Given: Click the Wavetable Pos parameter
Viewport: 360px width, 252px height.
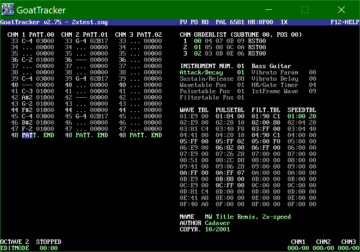Looking at the screenshot, I should point(199,85).
